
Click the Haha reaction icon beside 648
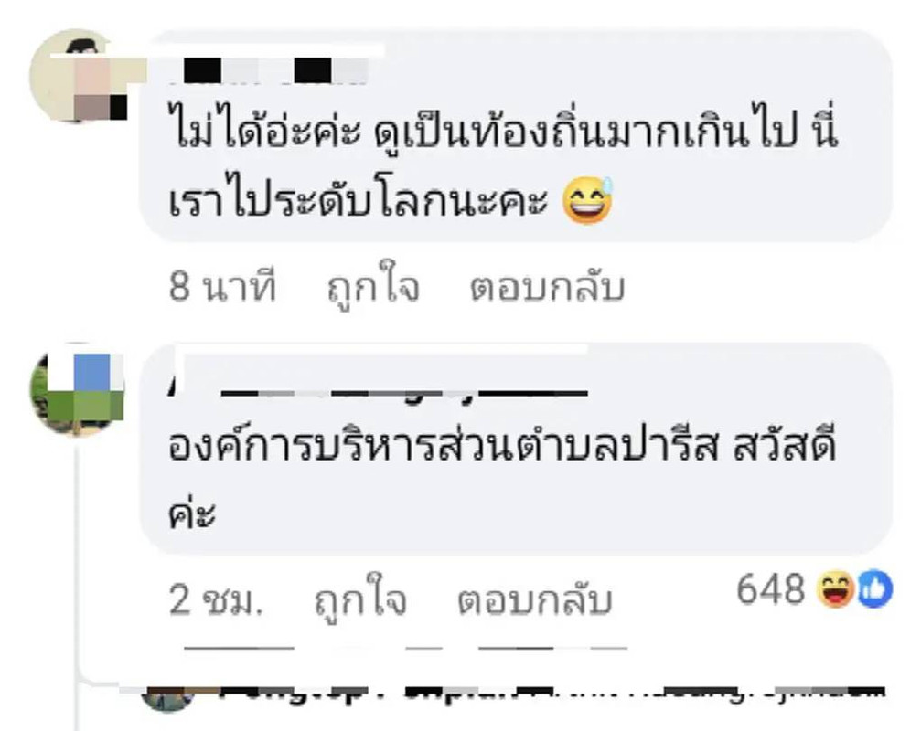[835, 590]
